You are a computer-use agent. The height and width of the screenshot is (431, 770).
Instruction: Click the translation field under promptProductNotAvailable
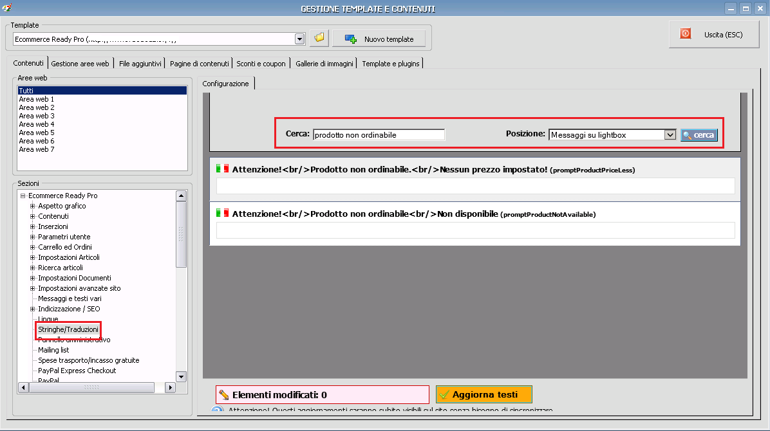click(475, 230)
